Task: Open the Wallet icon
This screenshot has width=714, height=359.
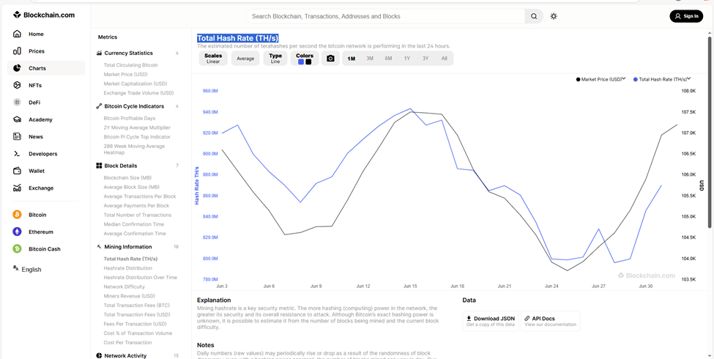Action: point(17,171)
